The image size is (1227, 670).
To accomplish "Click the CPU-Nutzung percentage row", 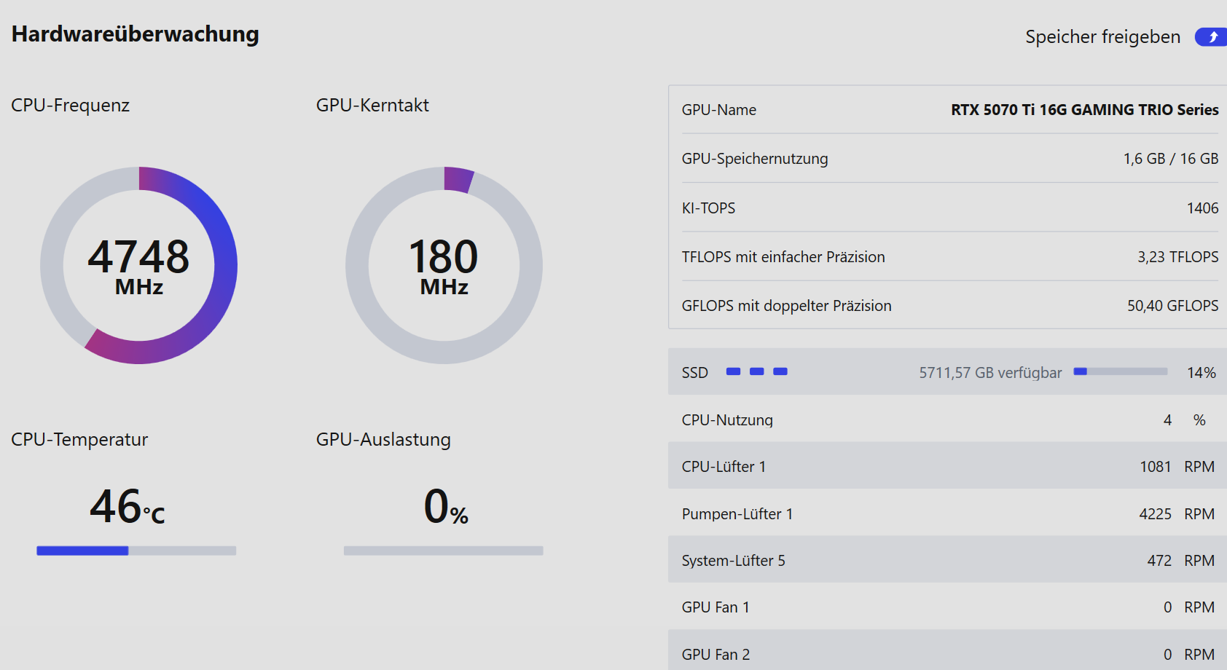I will pos(947,419).
